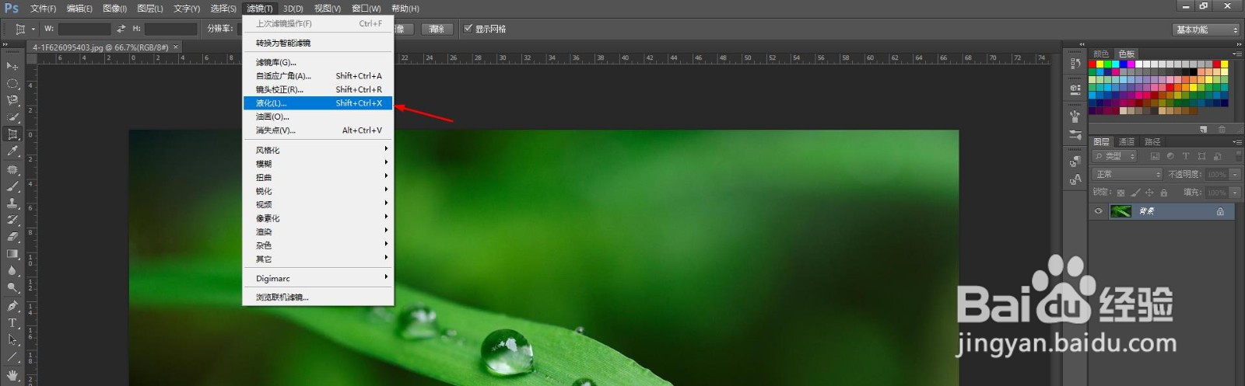Select the Brush tool
This screenshot has height=386, width=1245.
click(12, 186)
